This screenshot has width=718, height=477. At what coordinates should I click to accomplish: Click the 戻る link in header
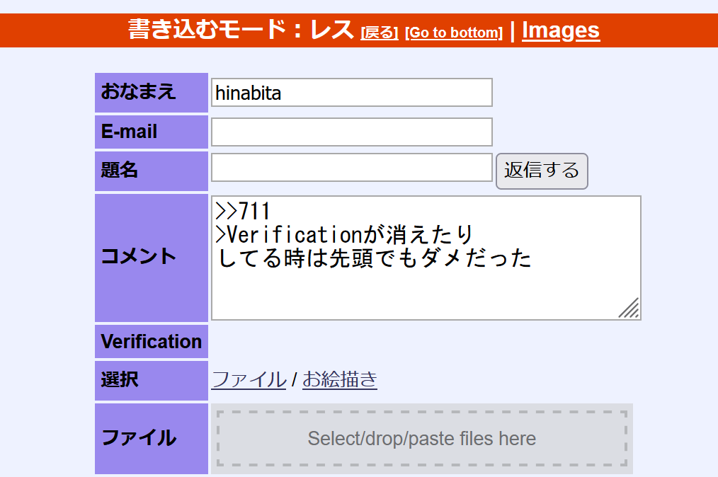click(379, 33)
